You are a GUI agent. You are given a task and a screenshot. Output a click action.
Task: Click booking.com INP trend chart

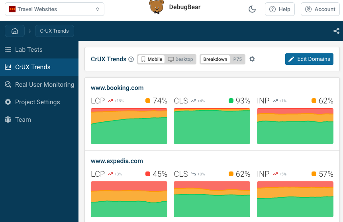[295, 126]
